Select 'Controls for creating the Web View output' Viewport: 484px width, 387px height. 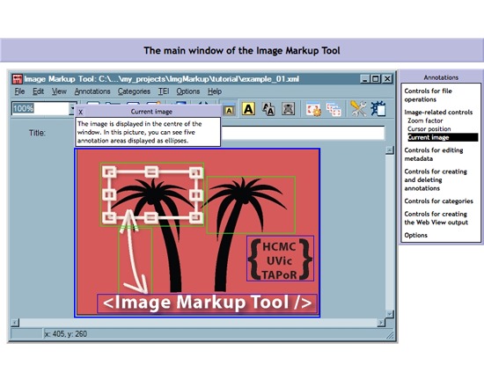pos(436,218)
